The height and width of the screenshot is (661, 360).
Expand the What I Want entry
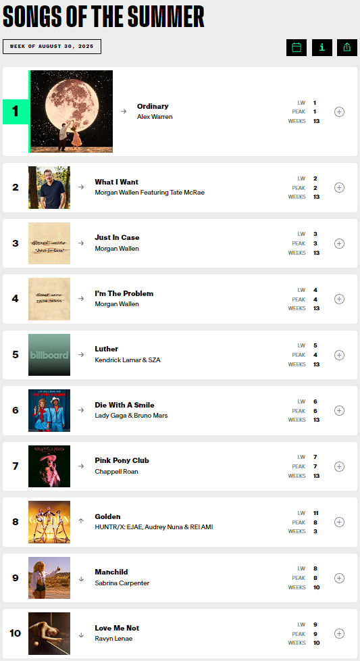(339, 188)
